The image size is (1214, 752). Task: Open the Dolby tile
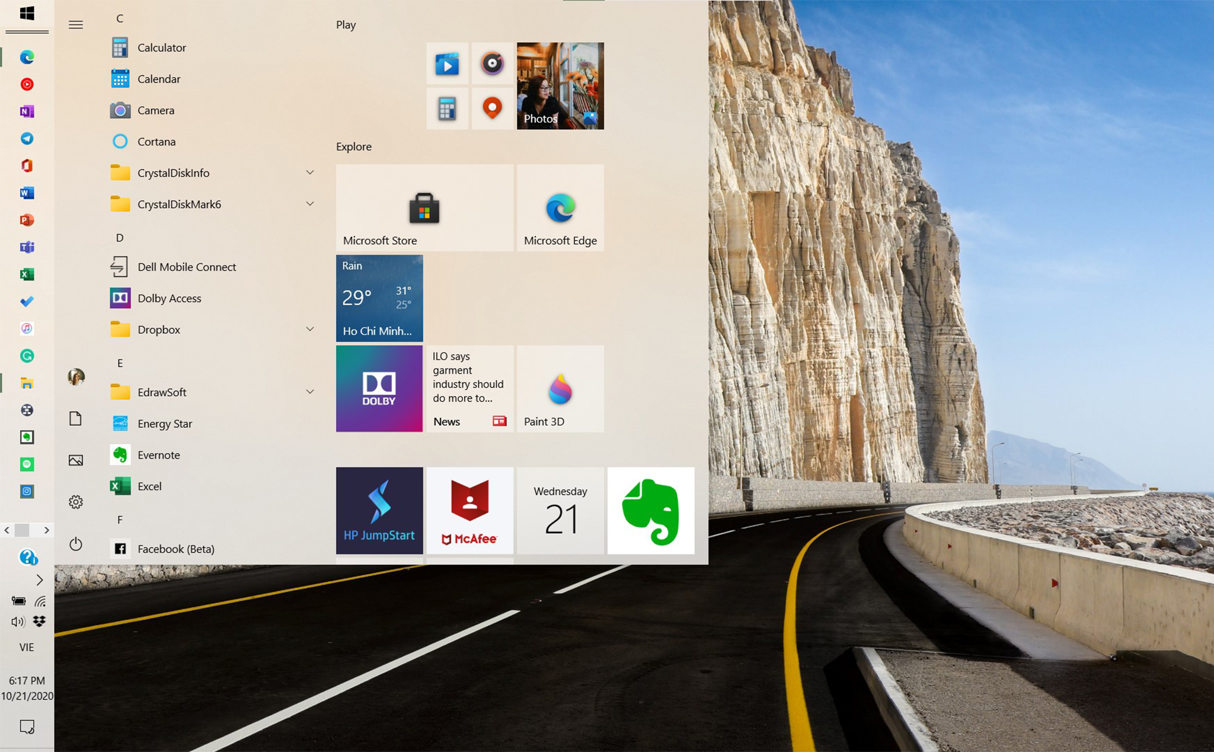point(379,388)
